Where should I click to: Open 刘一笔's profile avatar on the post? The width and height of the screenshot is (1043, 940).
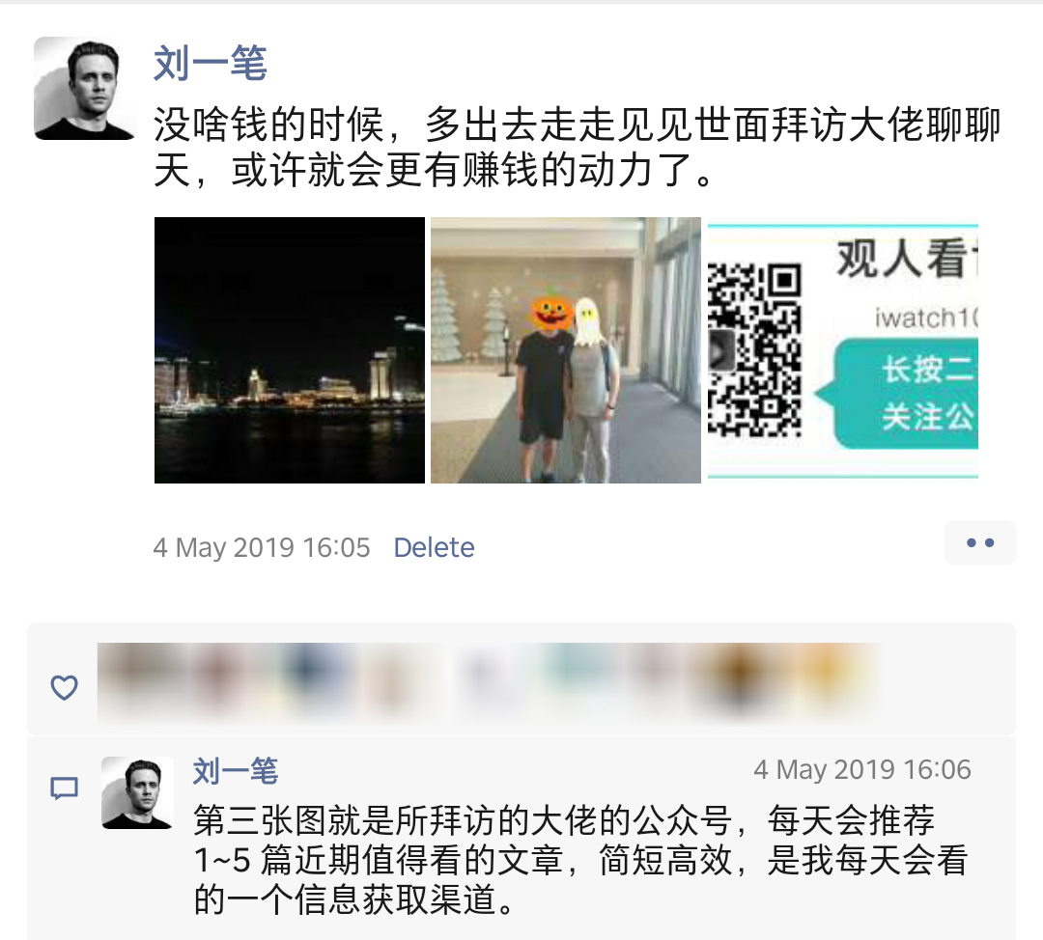(x=84, y=89)
